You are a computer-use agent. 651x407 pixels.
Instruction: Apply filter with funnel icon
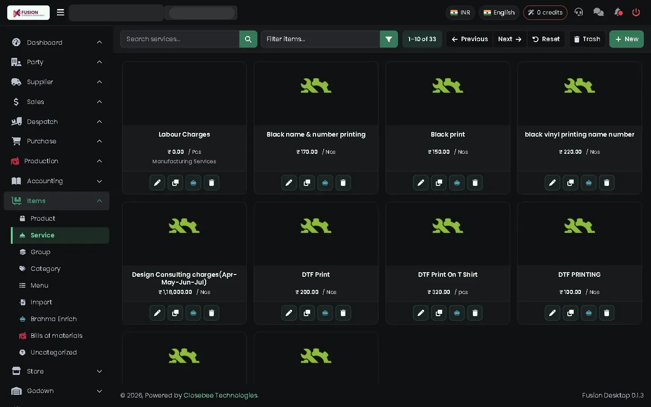click(x=389, y=39)
